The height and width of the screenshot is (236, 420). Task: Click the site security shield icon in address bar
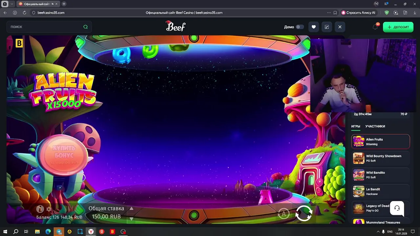pyautogui.click(x=33, y=13)
